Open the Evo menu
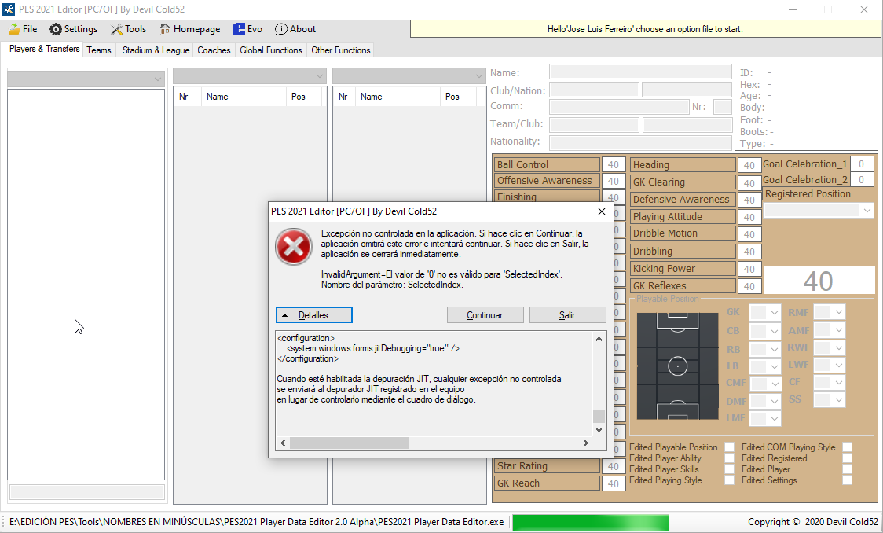This screenshot has width=883, height=533. [x=247, y=29]
